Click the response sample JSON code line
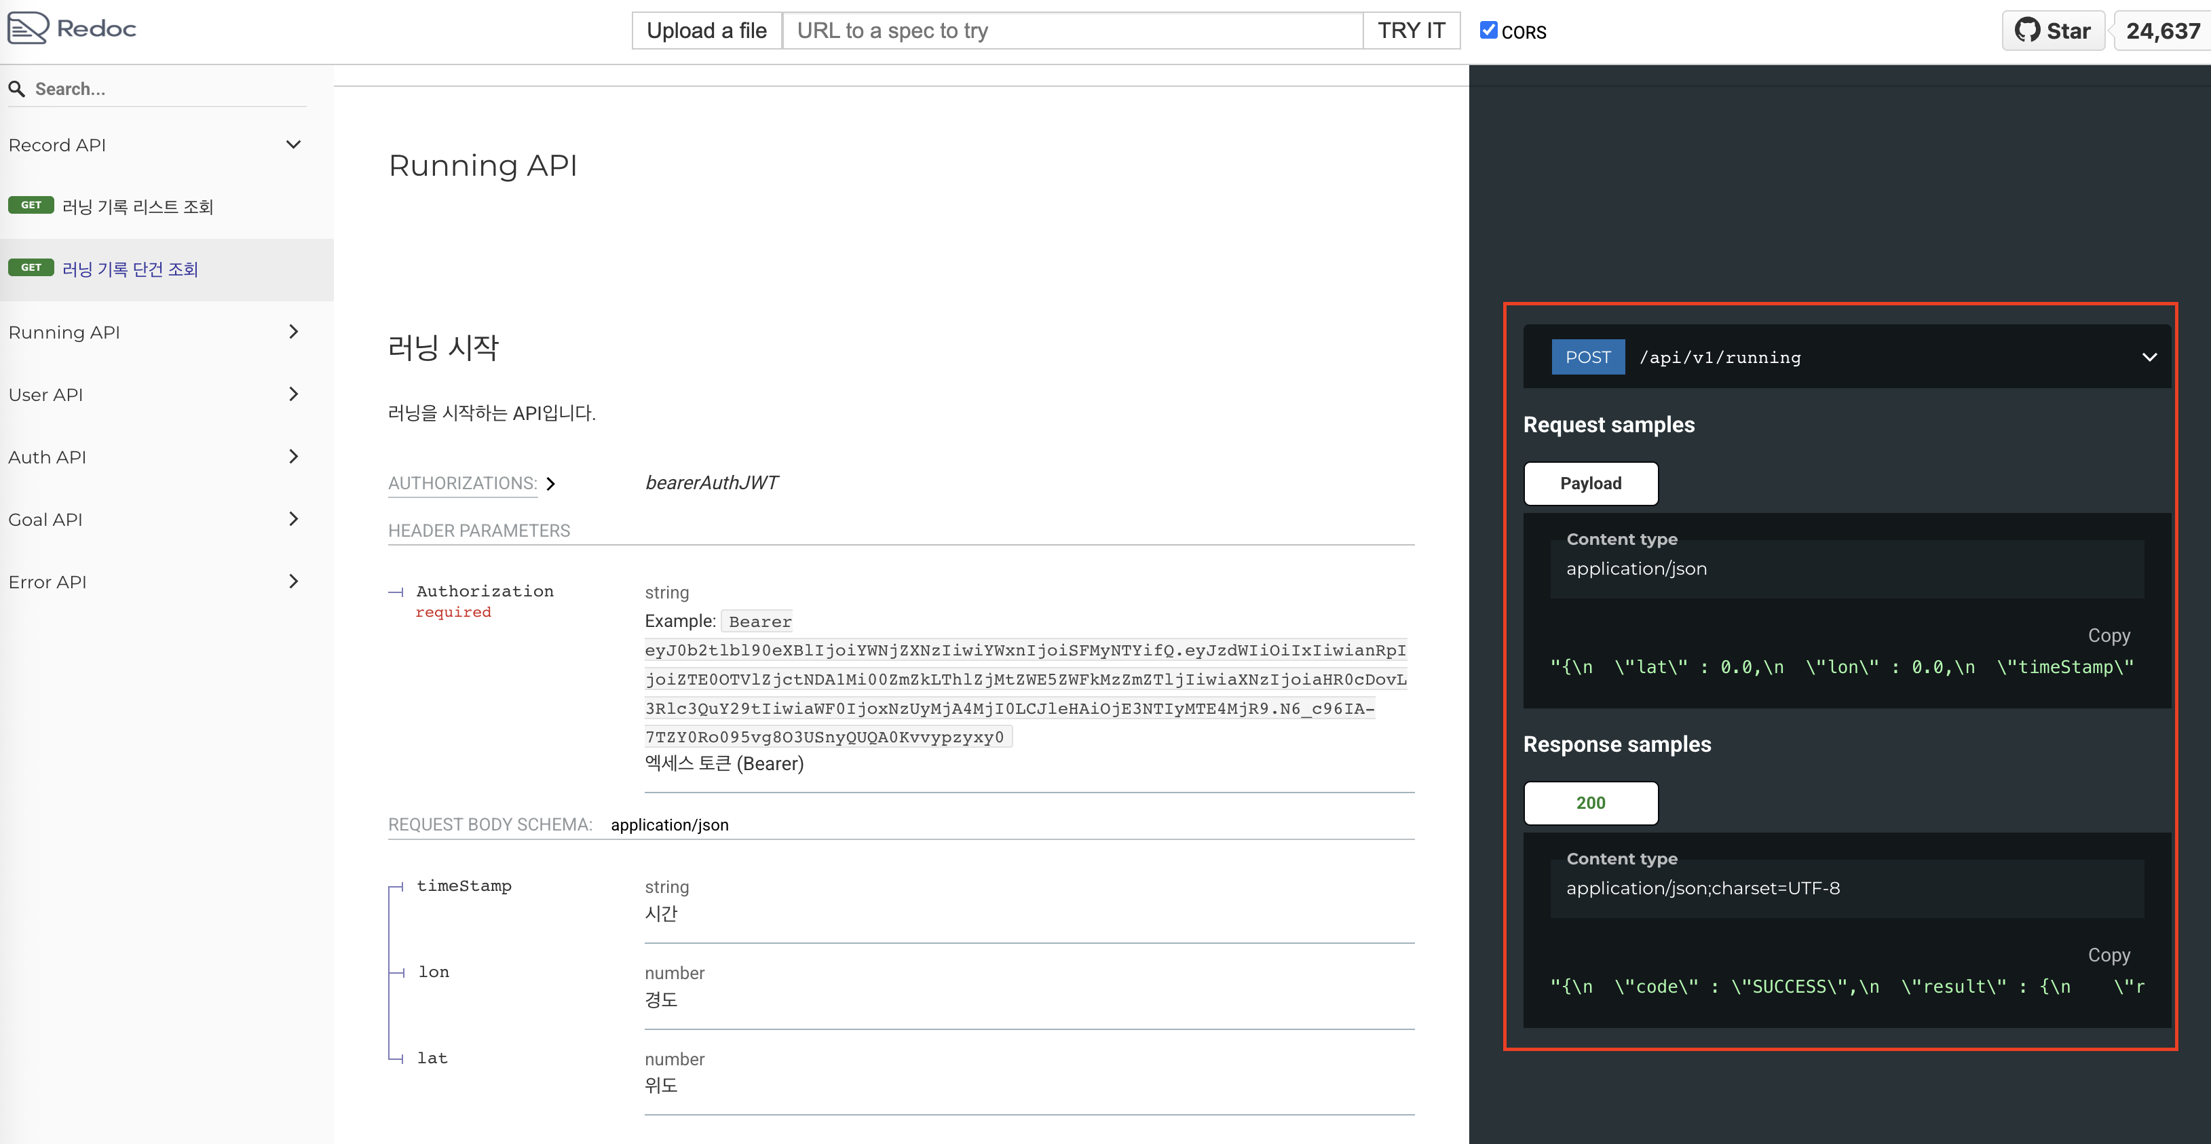This screenshot has height=1144, width=2211. (x=1846, y=986)
